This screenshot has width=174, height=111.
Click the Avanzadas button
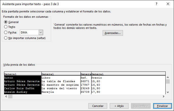point(113,33)
